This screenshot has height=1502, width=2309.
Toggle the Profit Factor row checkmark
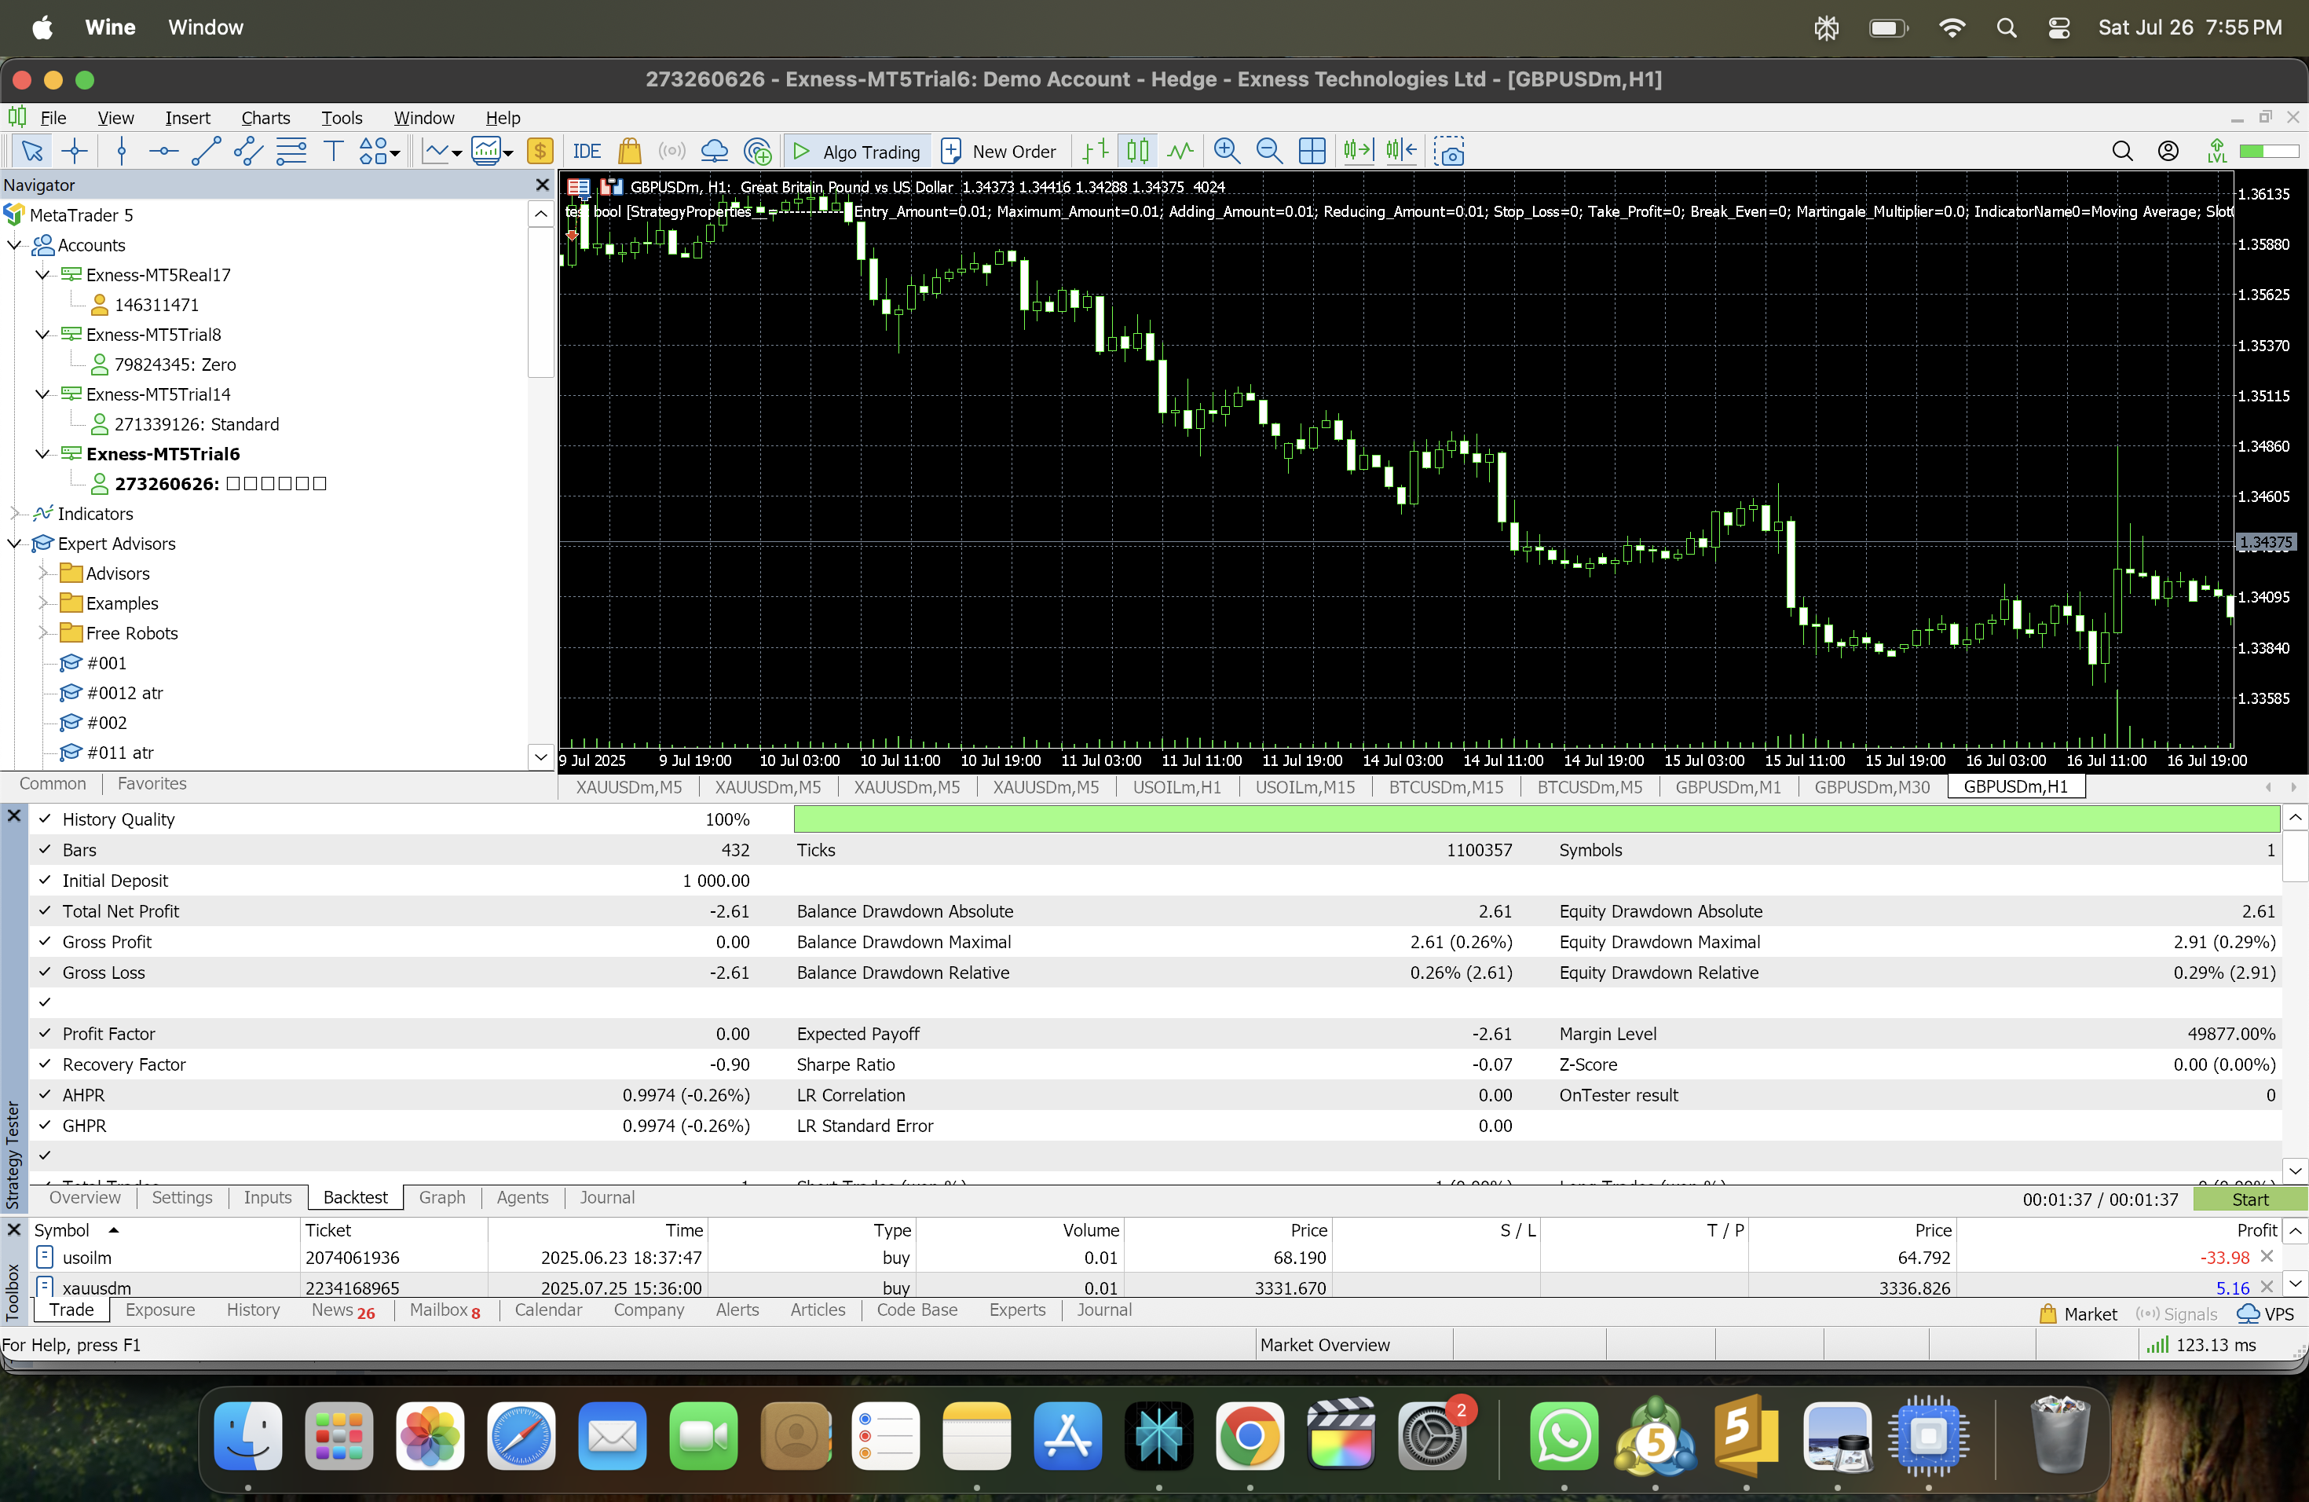[x=45, y=1033]
